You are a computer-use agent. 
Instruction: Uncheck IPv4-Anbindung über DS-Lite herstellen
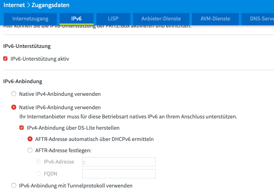[22, 128]
